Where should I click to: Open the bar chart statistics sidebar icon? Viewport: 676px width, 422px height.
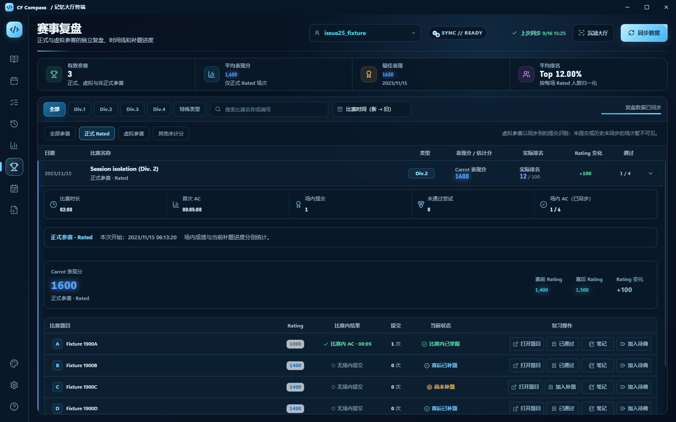[x=14, y=145]
